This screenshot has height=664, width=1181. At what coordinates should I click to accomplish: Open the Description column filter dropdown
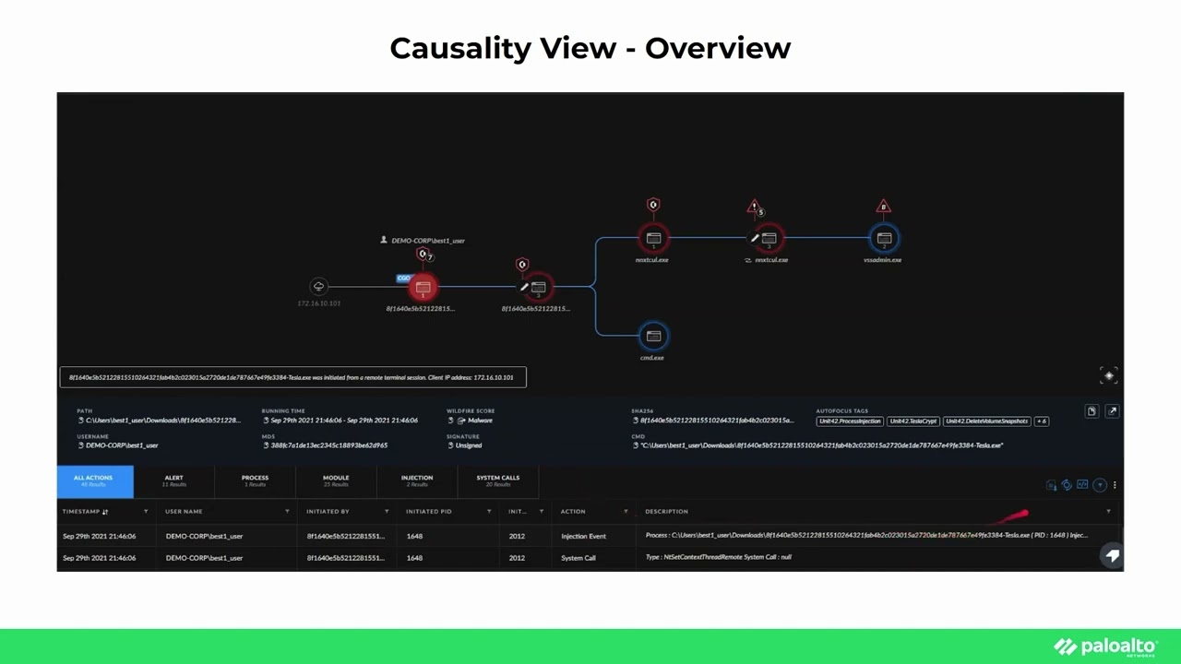pyautogui.click(x=1108, y=512)
